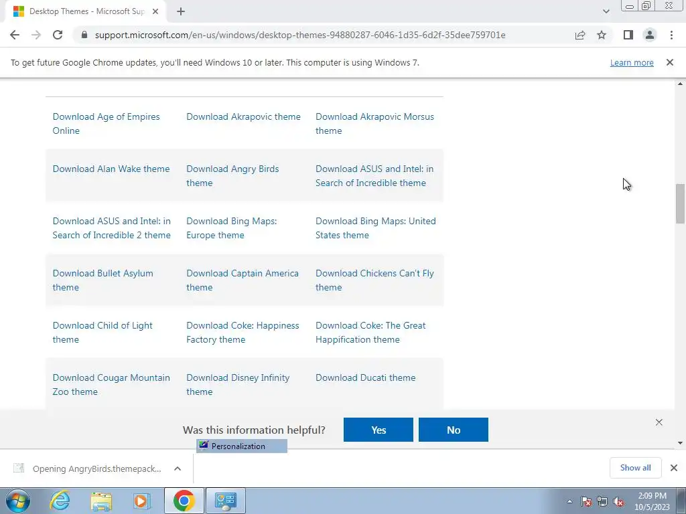Open the Learn more link
This screenshot has width=686, height=514.
pos(632,62)
